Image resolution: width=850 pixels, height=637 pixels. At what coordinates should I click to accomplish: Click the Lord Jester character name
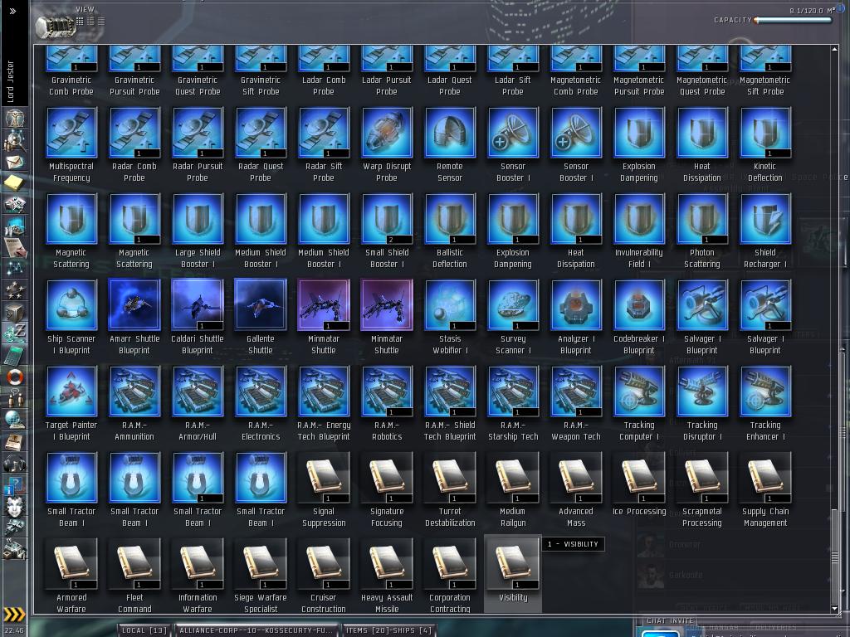pyautogui.click(x=10, y=82)
